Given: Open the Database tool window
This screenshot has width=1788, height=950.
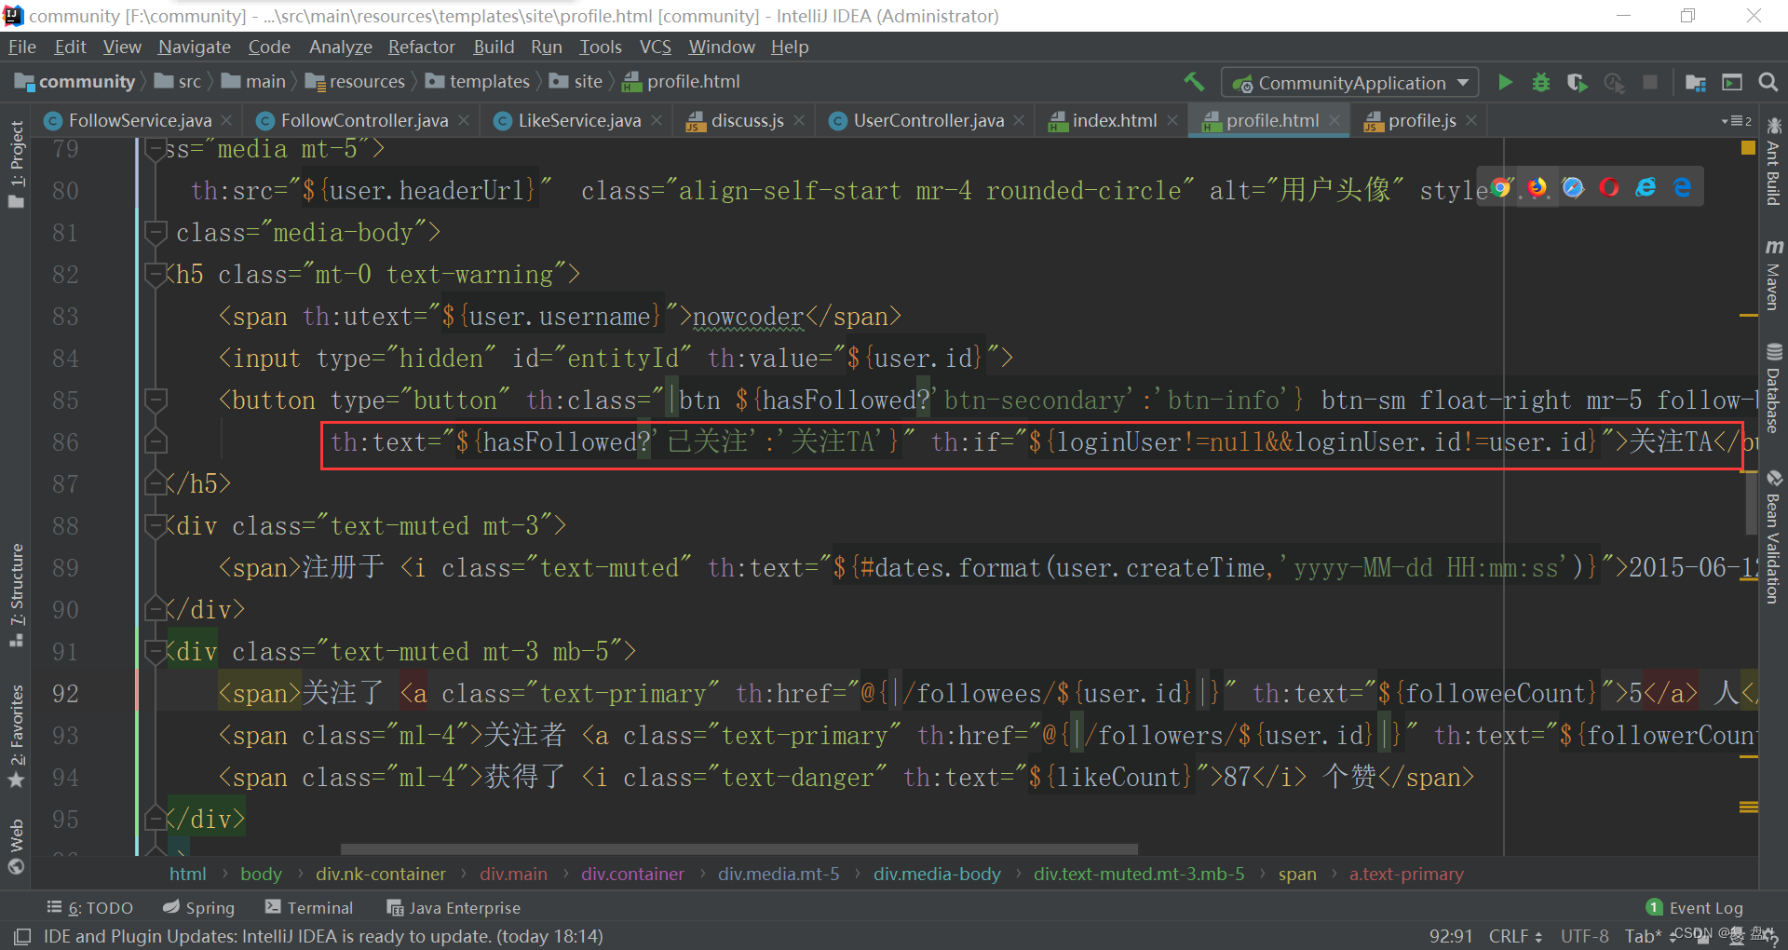Looking at the screenshot, I should [x=1773, y=388].
